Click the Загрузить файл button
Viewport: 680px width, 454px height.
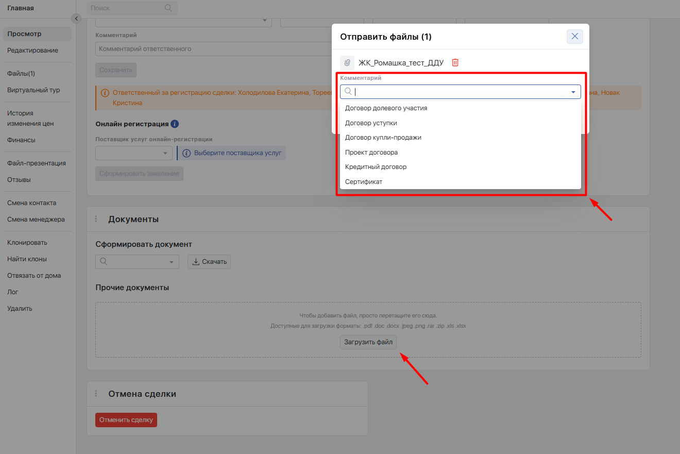(368, 342)
